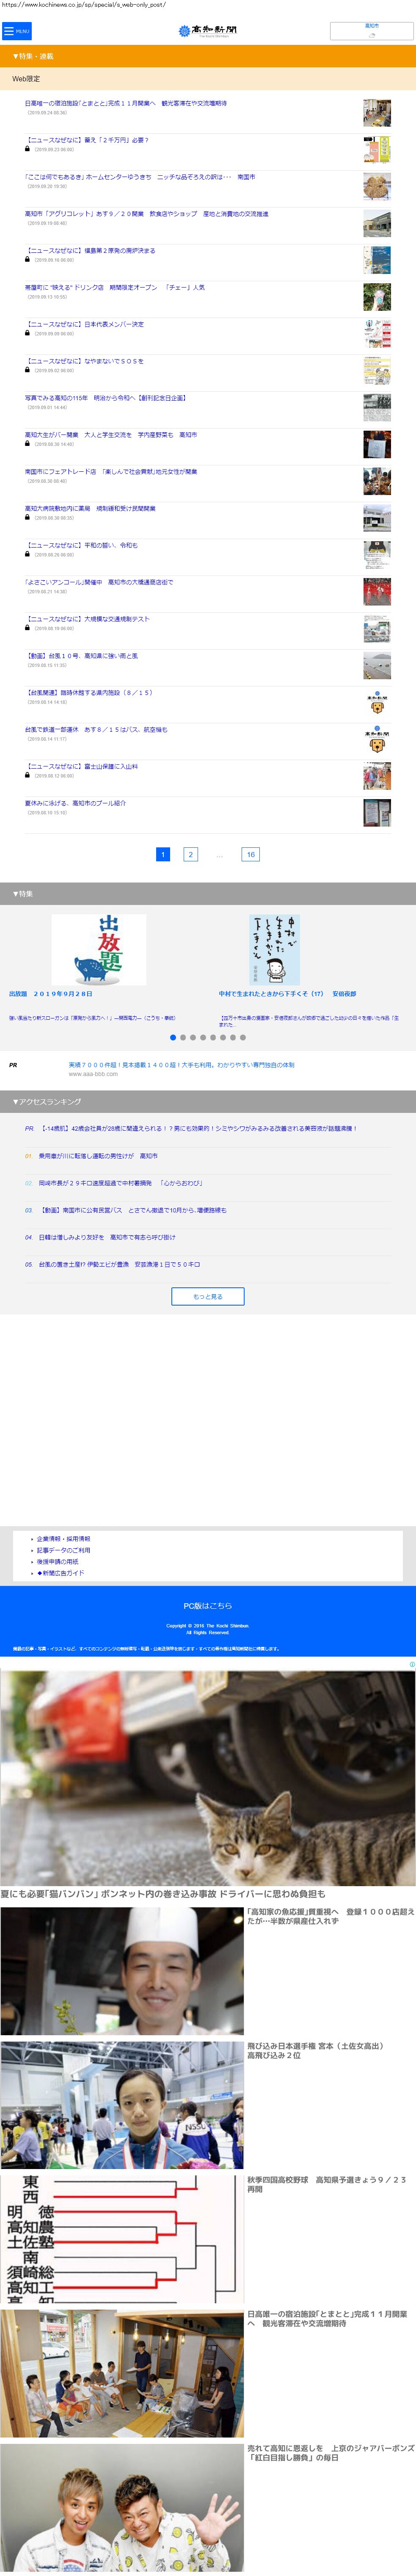
Task: Click lock icon beside 日本代表メンバー決定
Action: [x=28, y=333]
